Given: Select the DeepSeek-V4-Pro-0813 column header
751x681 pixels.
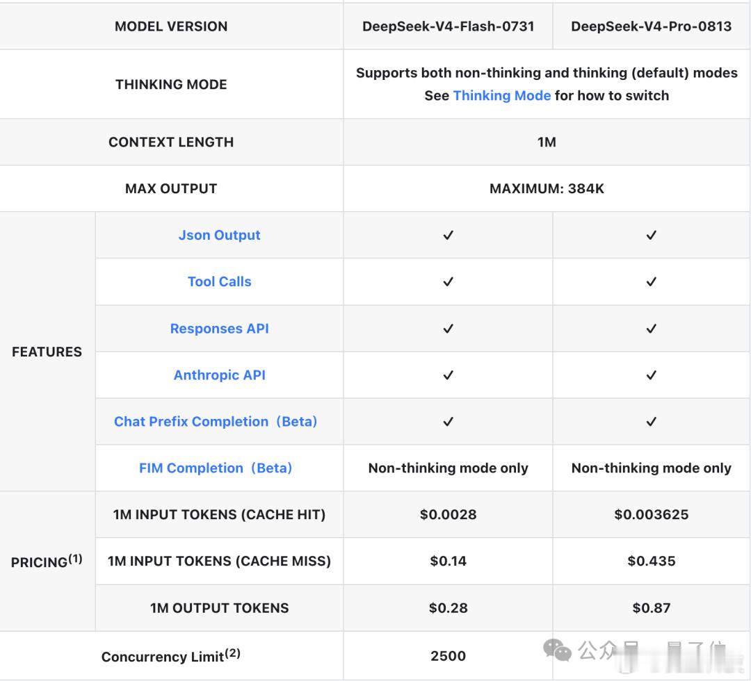Looking at the screenshot, I should click(x=652, y=26).
